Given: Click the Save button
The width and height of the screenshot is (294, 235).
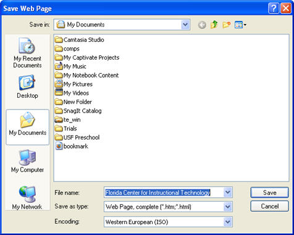Looking at the screenshot, I should 269,193.
